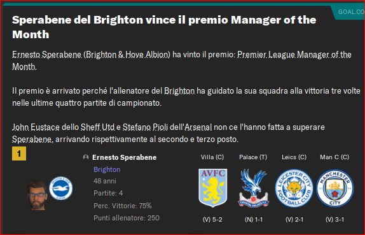Click the Aston Villa club crest
365x235 pixels.
point(212,188)
